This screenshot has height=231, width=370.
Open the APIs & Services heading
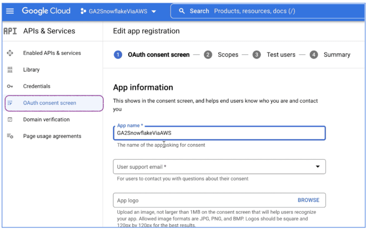[49, 31]
